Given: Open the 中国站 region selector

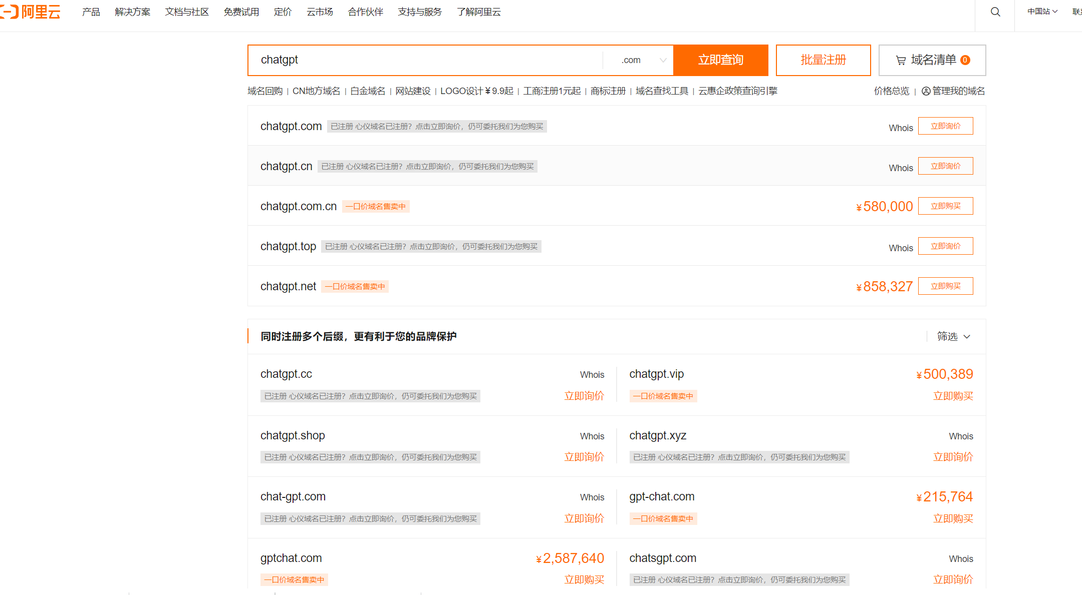Looking at the screenshot, I should click(x=1042, y=12).
